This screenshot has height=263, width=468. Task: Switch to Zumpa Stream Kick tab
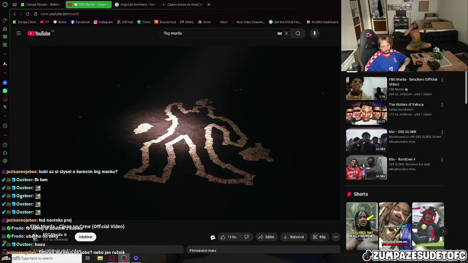pyautogui.click(x=41, y=4)
